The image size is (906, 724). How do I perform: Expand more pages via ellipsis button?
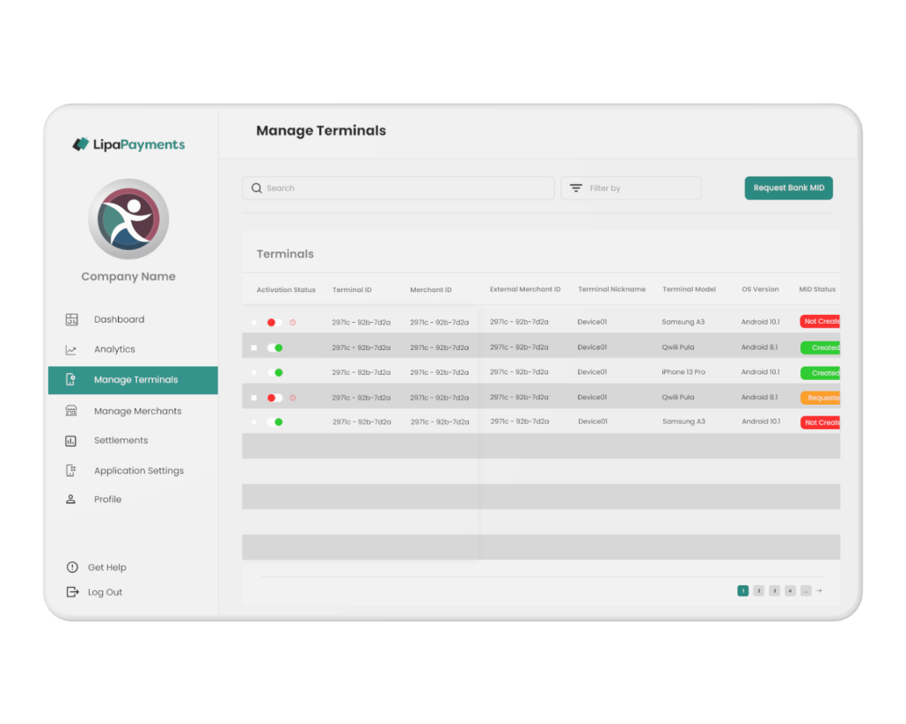tap(806, 591)
